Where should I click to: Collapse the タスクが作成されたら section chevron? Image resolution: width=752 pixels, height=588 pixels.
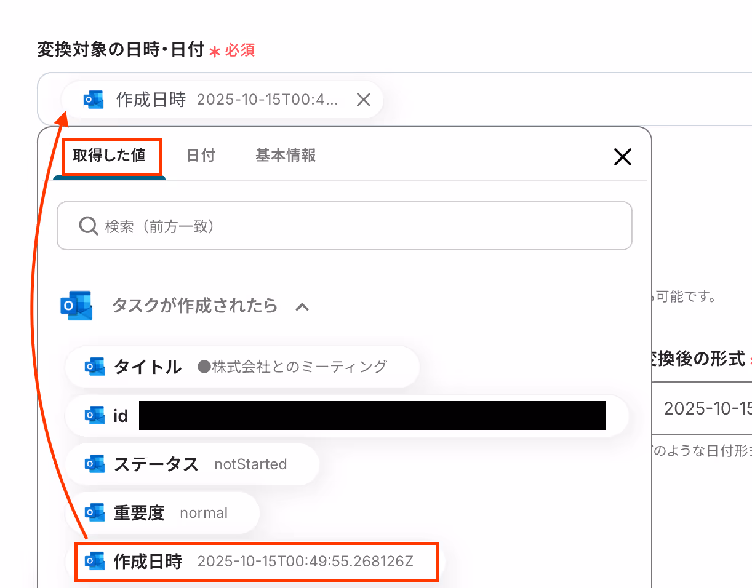[302, 306]
